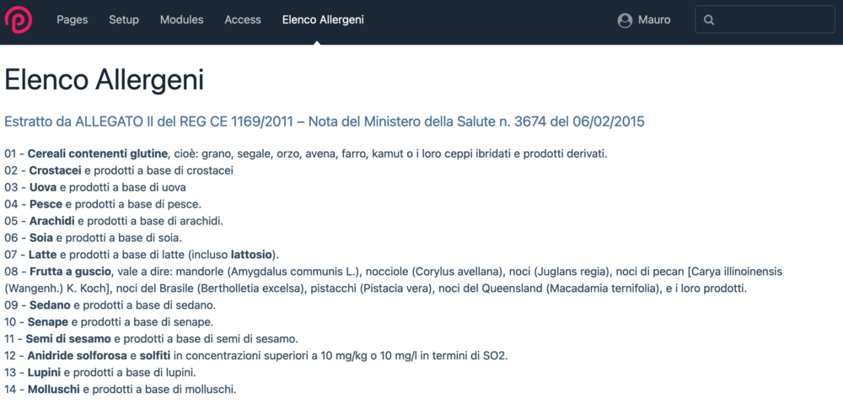The height and width of the screenshot is (404, 843).
Task: Open the Setup menu
Action: 124,20
